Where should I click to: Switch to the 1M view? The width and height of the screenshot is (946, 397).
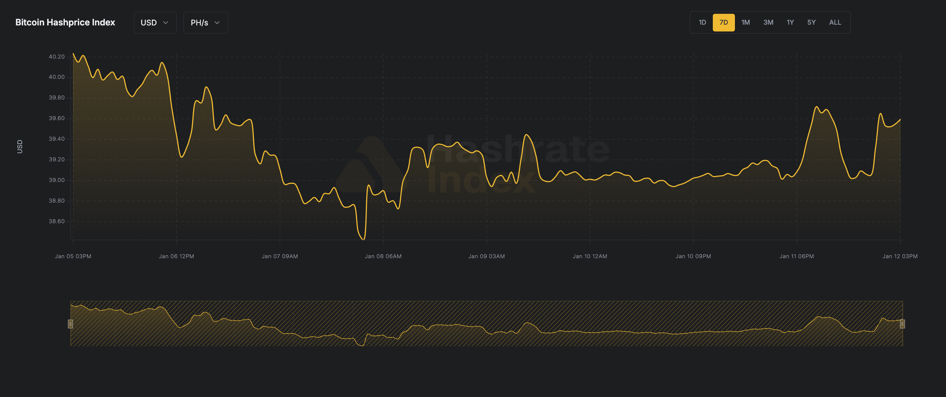746,22
